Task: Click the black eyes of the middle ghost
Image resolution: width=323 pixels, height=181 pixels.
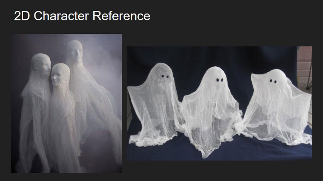Action: (x=220, y=80)
